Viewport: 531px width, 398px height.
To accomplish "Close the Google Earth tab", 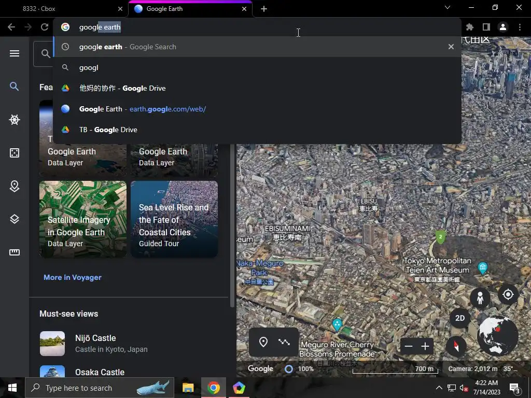I will (244, 9).
